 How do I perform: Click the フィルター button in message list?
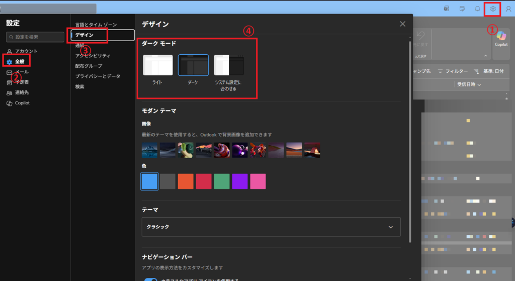[453, 71]
